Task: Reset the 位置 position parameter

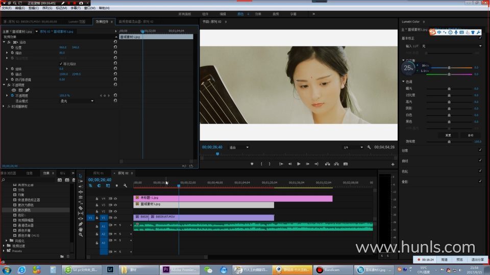Action: pyautogui.click(x=115, y=47)
